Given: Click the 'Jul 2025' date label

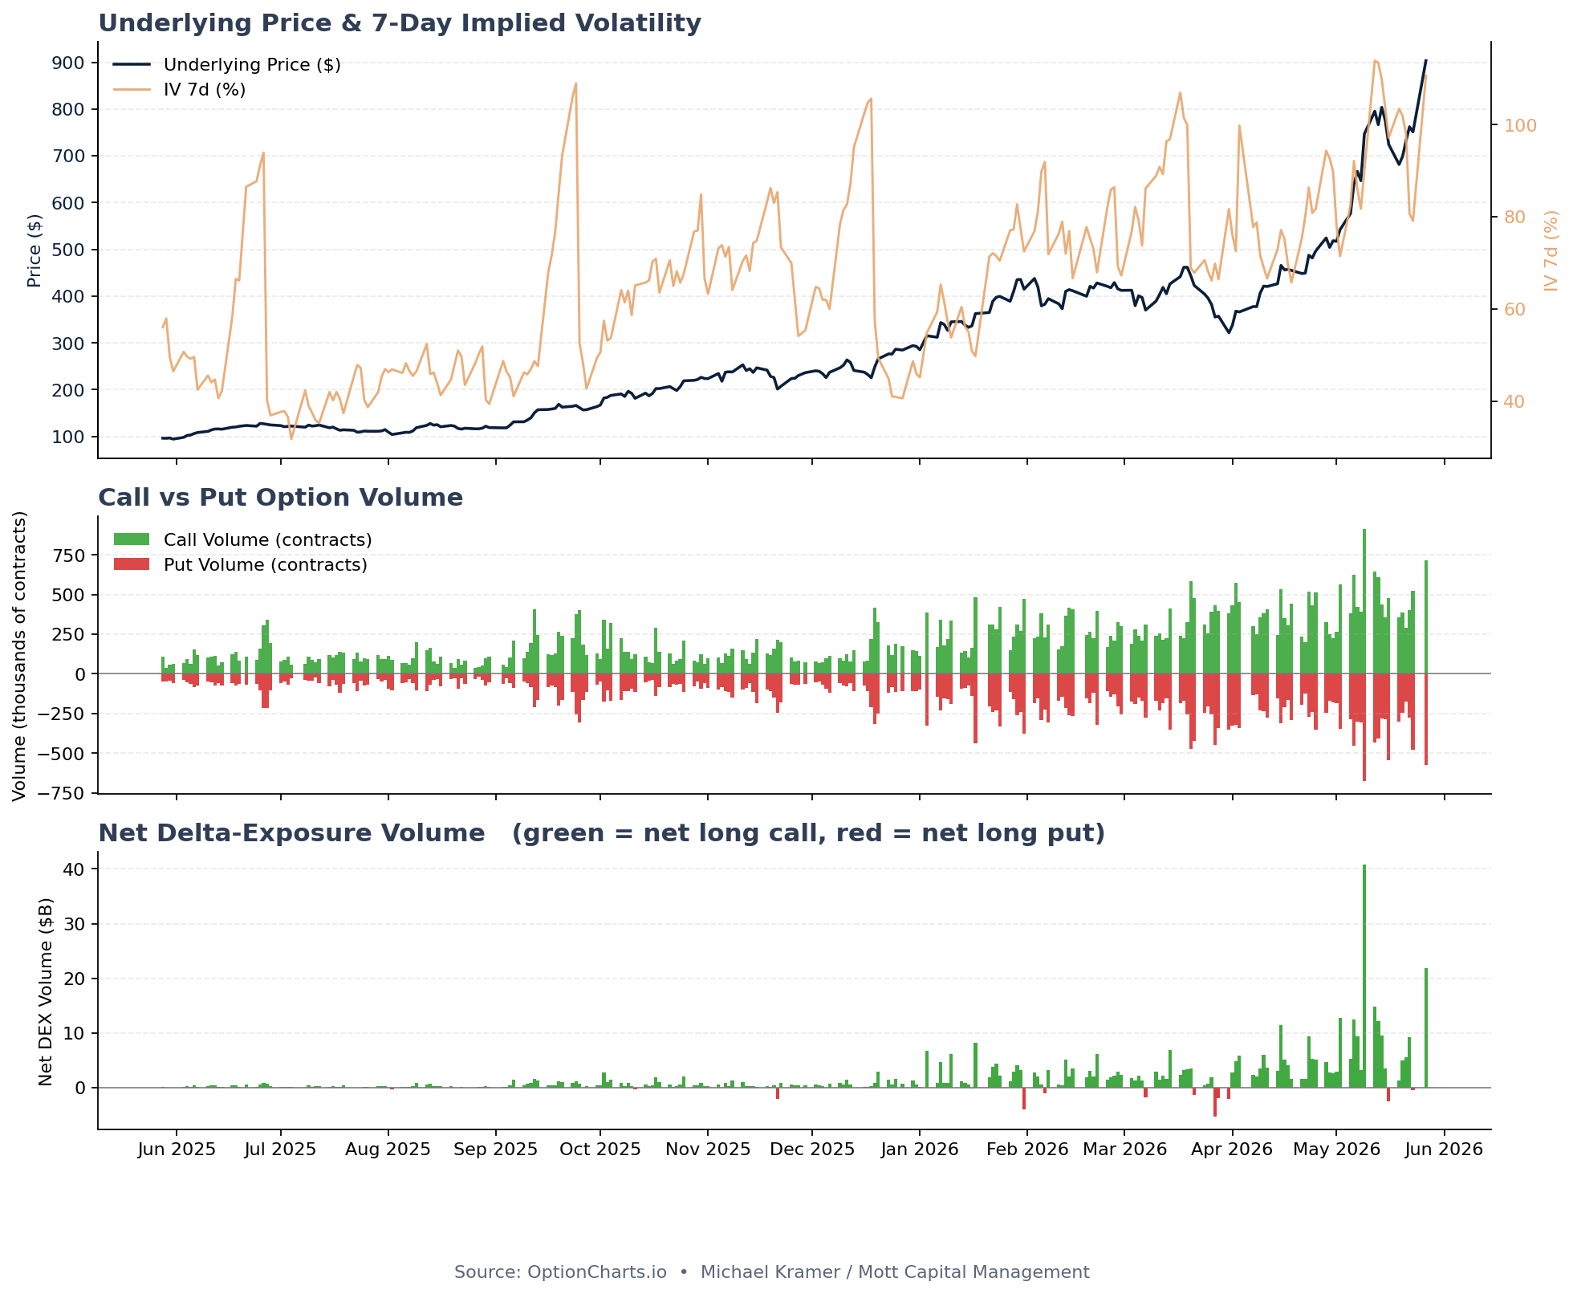Looking at the screenshot, I should click(281, 1150).
